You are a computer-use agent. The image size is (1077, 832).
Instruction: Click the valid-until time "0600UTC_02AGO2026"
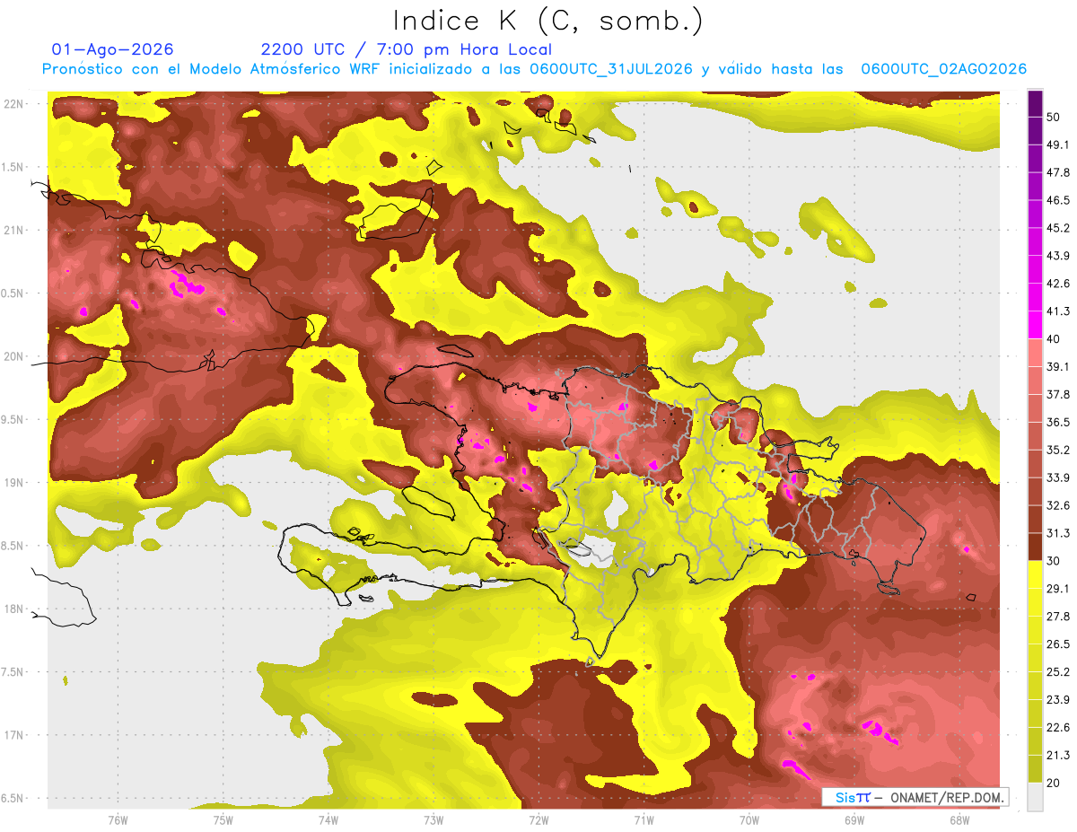coord(943,69)
